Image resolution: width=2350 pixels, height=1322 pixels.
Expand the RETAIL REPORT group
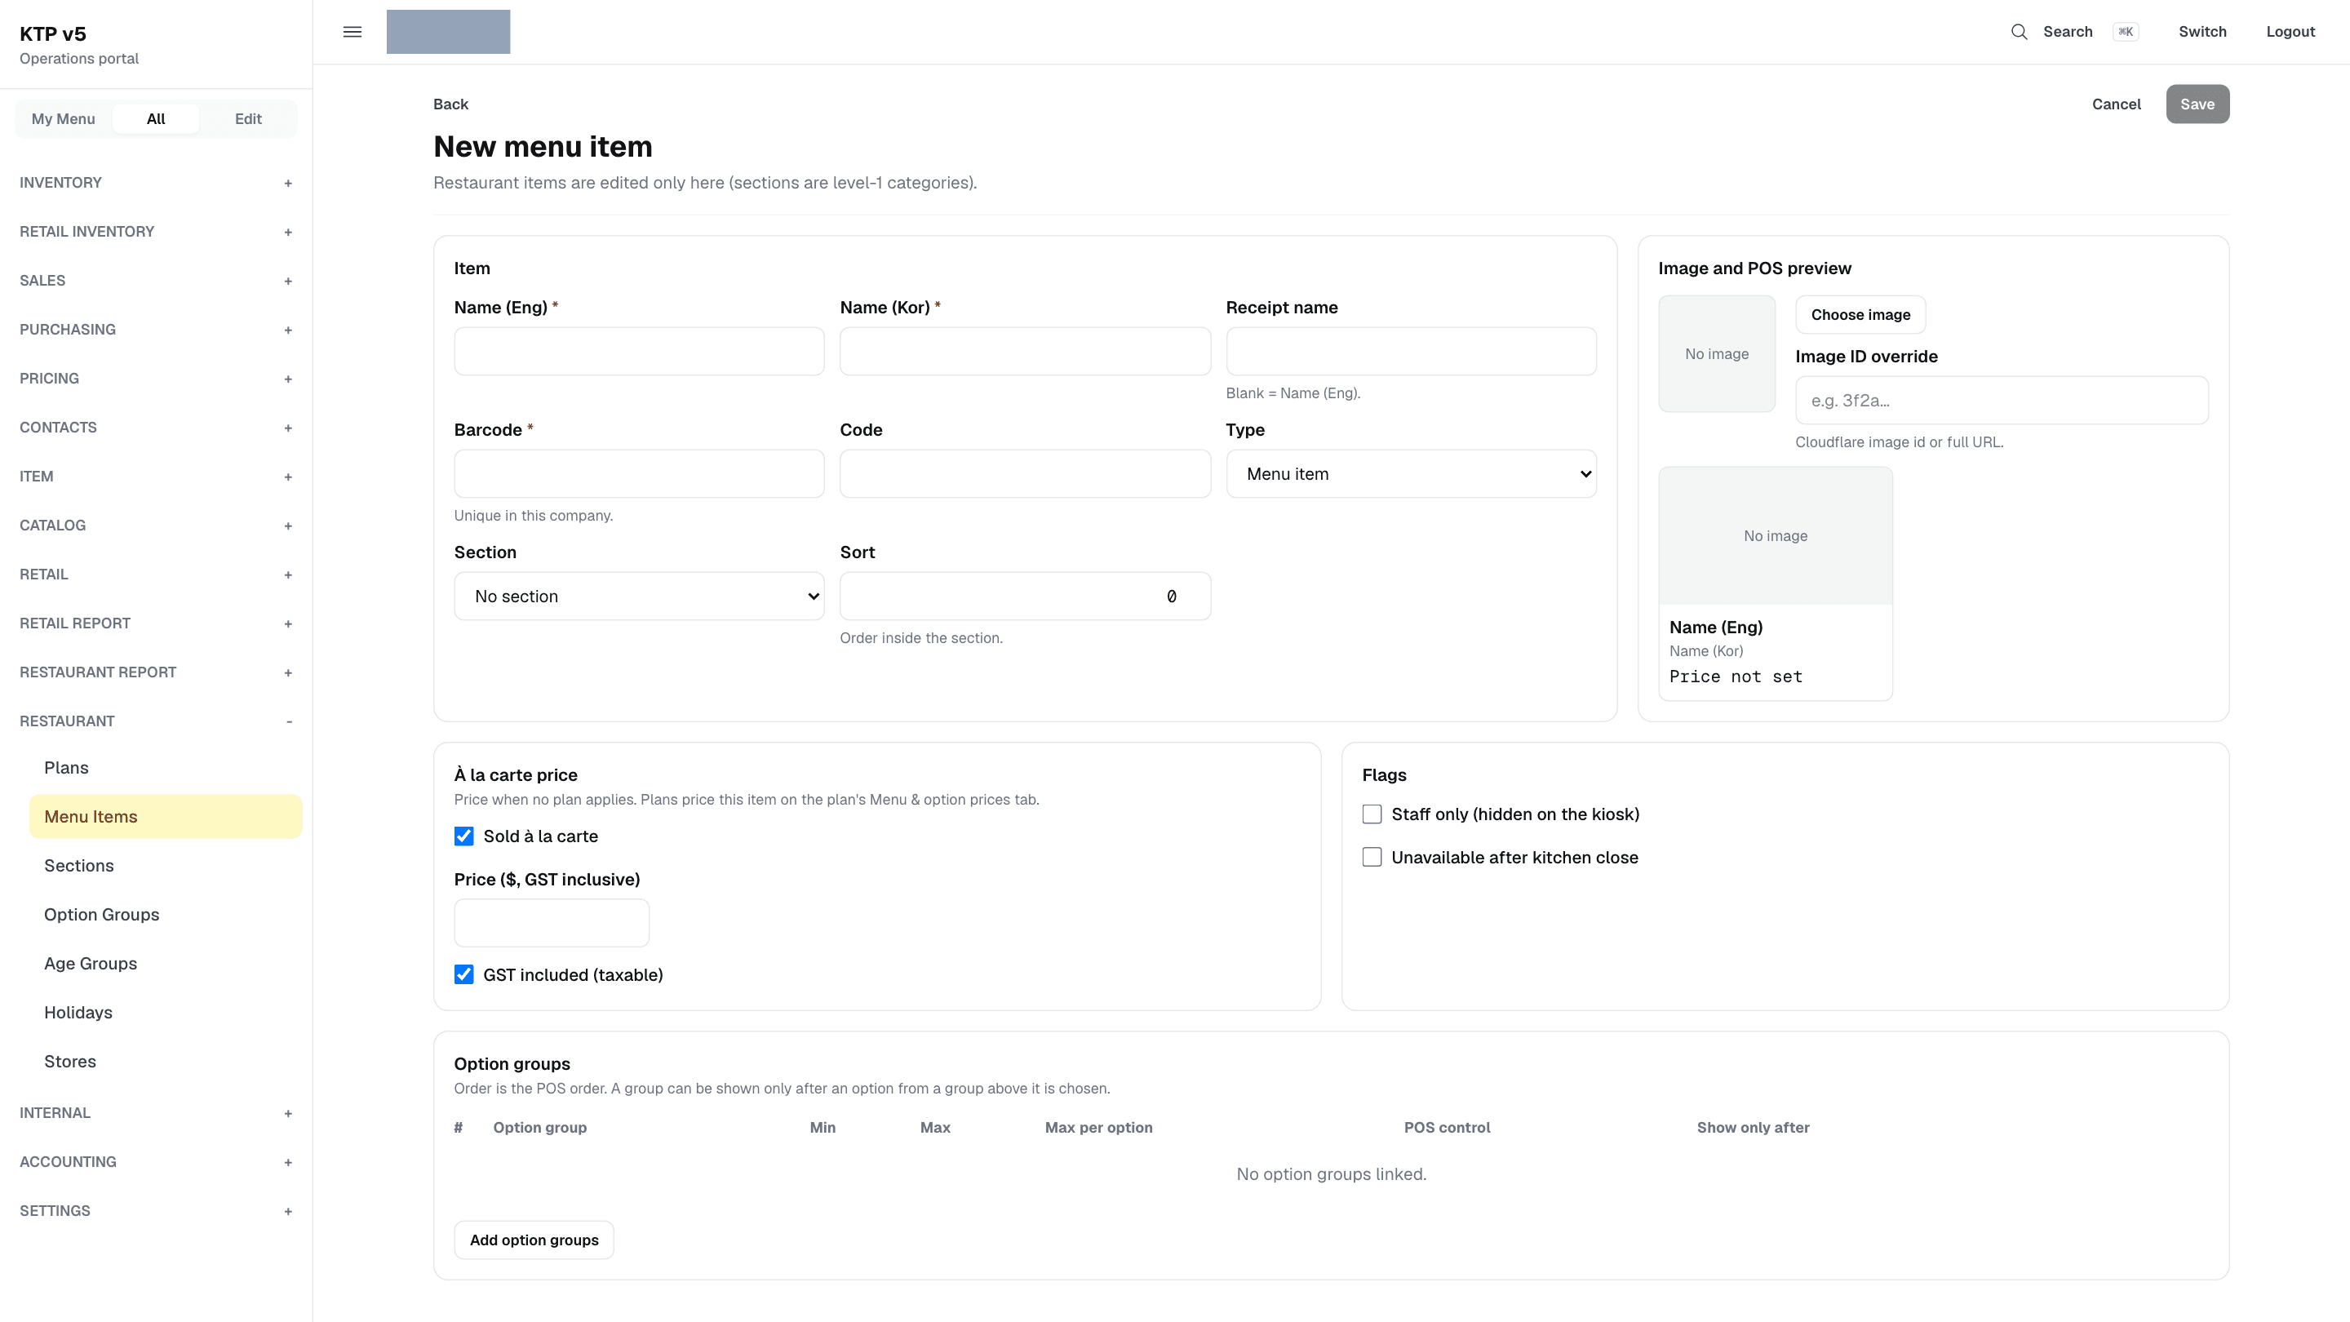click(x=156, y=623)
